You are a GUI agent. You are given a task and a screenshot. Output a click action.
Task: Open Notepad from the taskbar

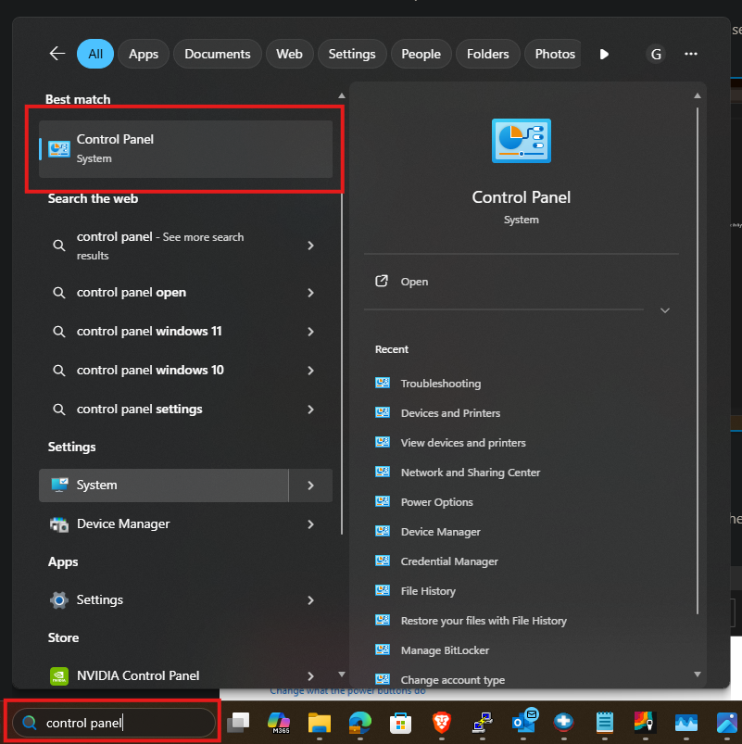pos(604,723)
